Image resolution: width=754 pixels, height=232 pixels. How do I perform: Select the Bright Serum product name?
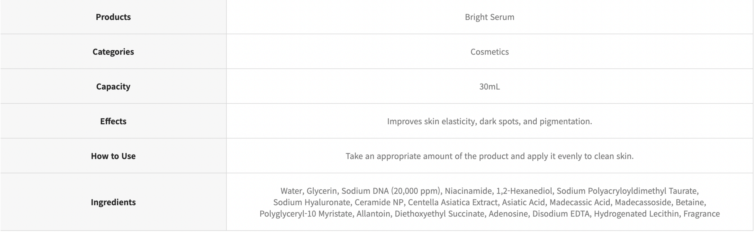[489, 17]
